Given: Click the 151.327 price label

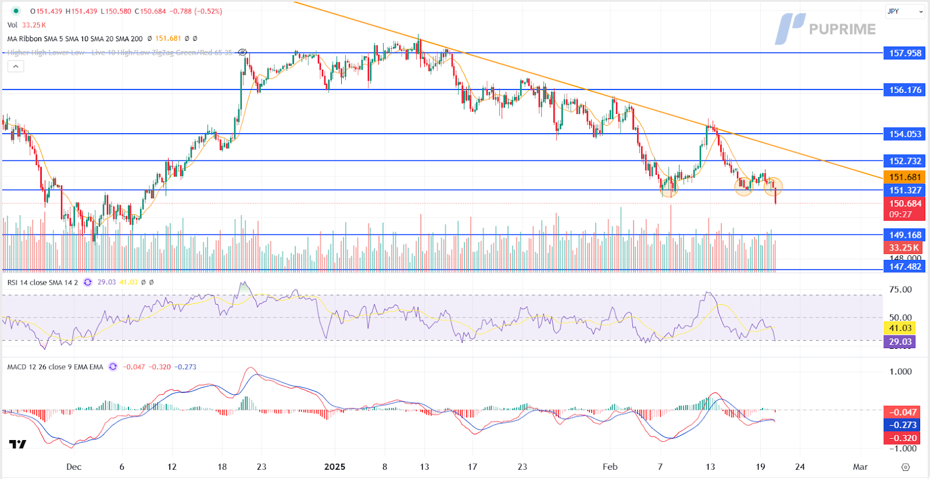Looking at the screenshot, I should click(905, 190).
